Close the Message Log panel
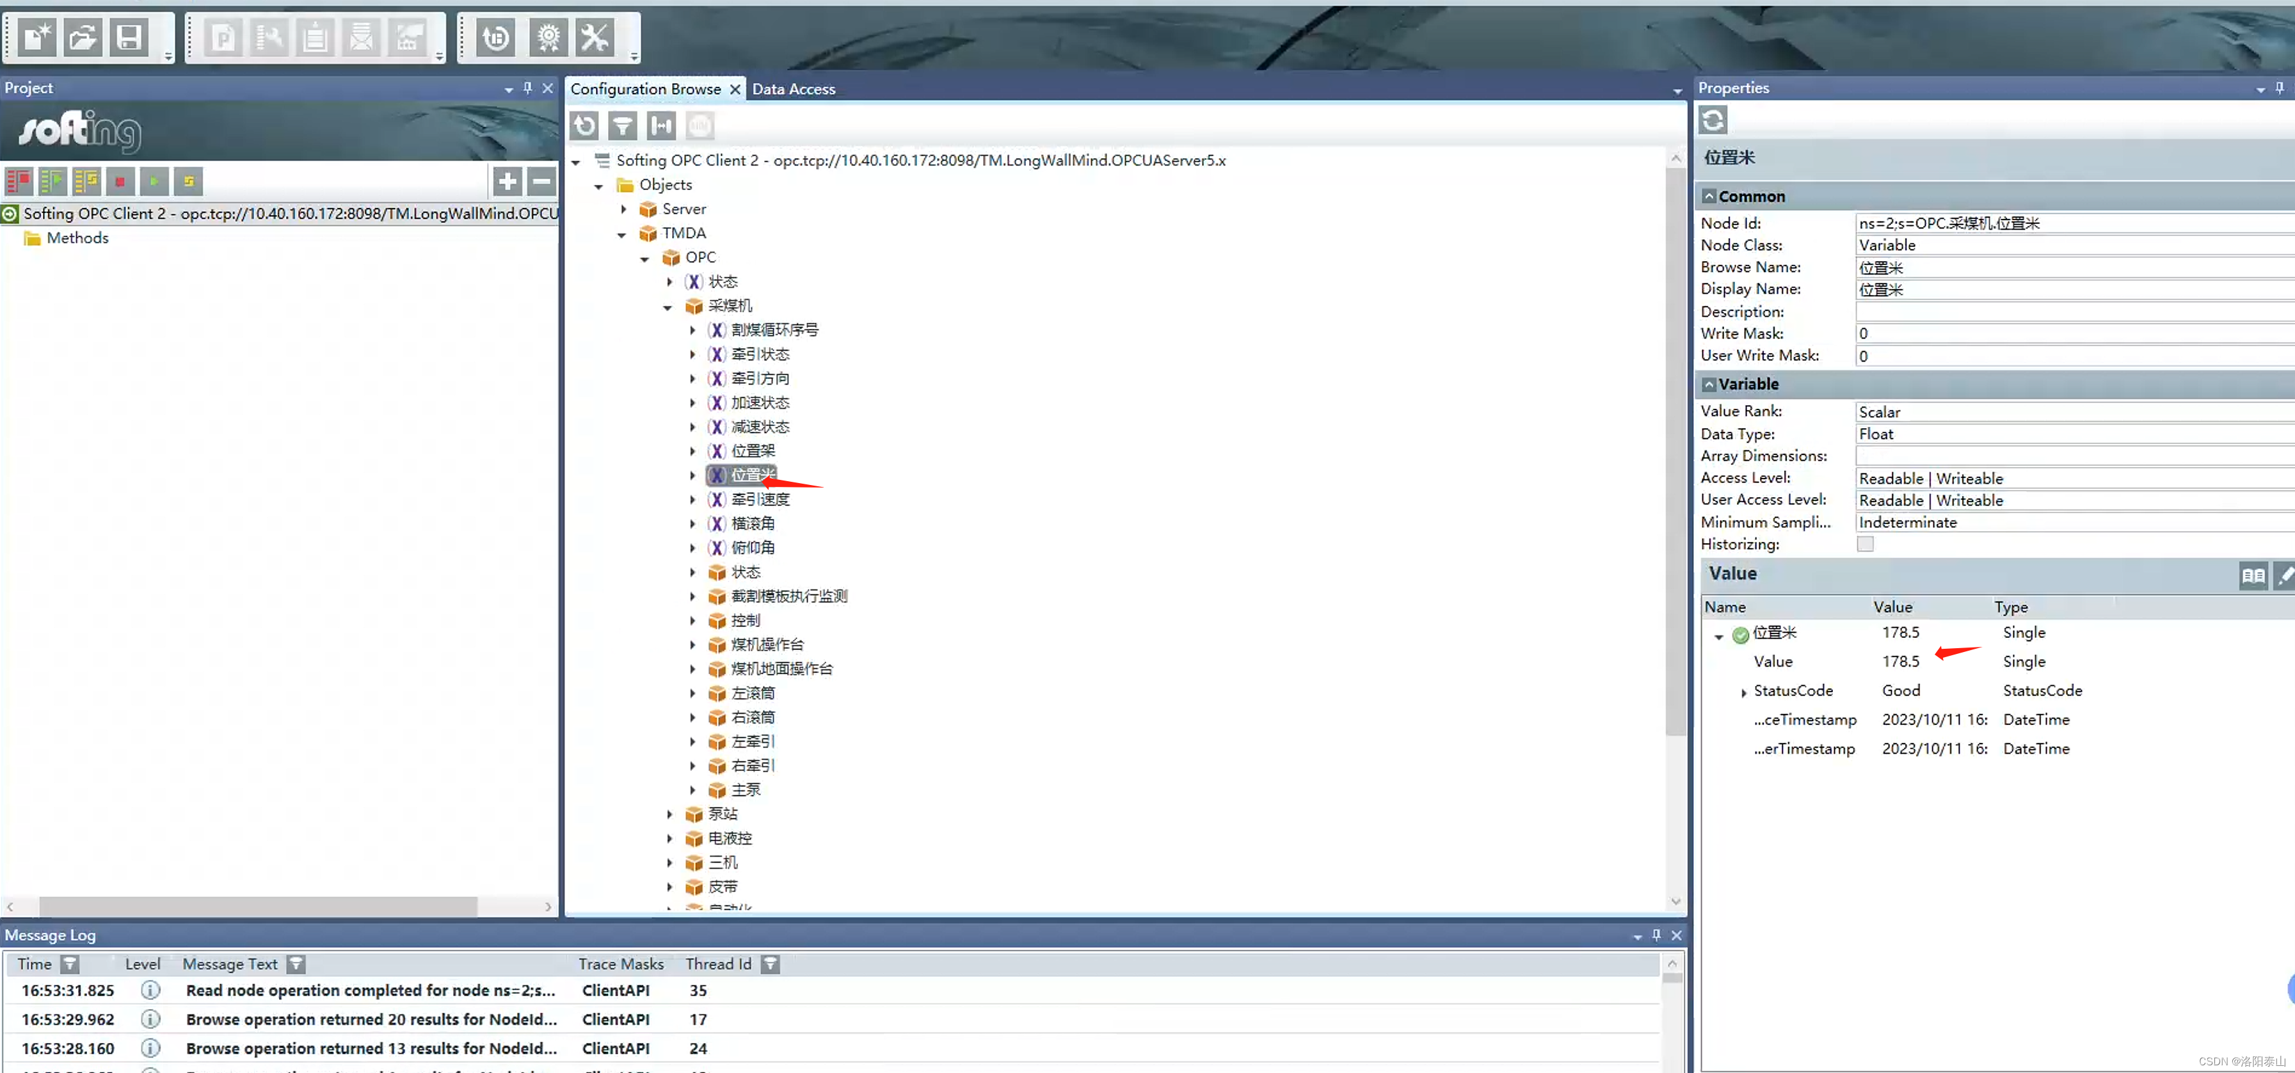2295x1073 pixels. coord(1676,935)
